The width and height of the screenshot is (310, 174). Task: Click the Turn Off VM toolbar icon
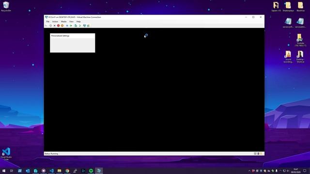[x=55, y=26]
